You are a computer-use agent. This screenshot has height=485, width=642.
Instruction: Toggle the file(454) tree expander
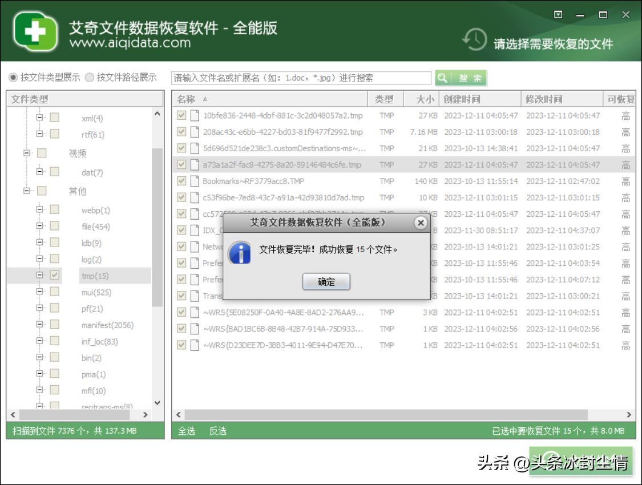point(40,226)
